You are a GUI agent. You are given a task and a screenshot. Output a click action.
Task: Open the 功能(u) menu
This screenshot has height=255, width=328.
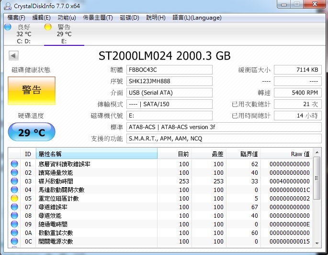[x=67, y=18]
